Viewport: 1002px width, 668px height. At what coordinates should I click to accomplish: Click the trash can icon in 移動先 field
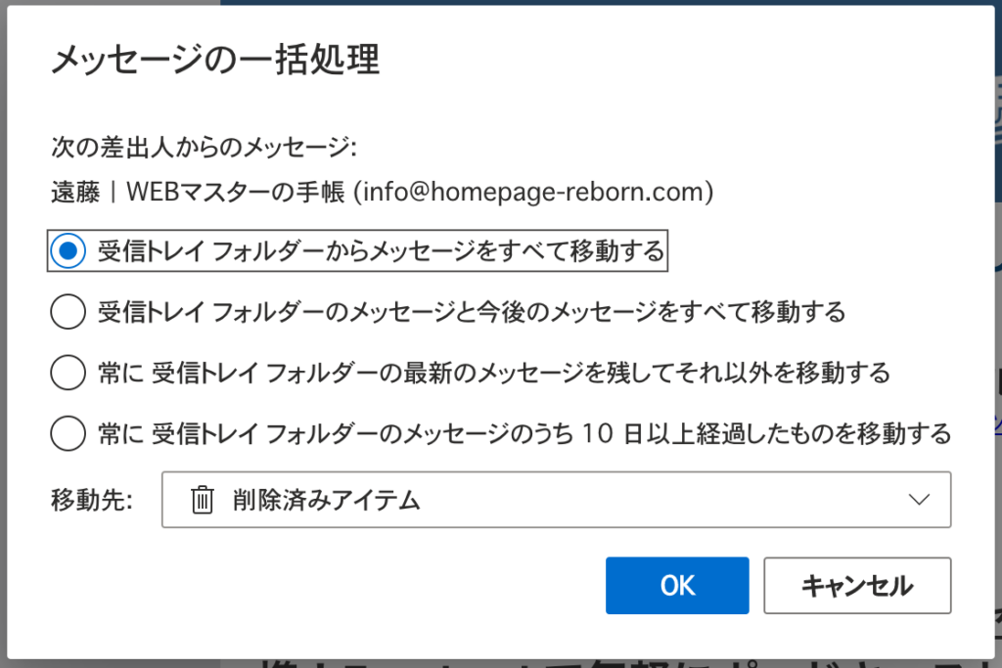[202, 500]
